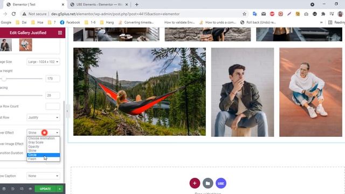
Task: Click the tab search dropdown circle icon
Action: point(312,4)
